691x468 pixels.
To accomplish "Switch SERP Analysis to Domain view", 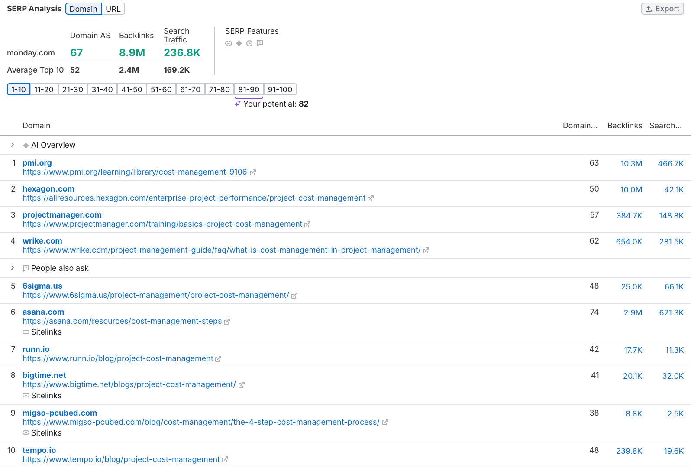I will [84, 9].
